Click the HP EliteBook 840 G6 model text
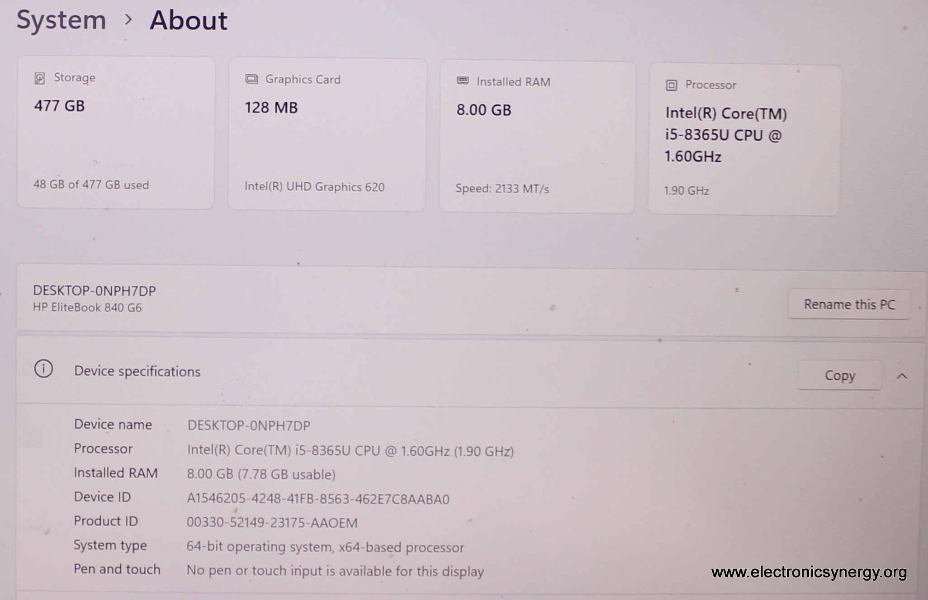Image resolution: width=928 pixels, height=600 pixels. (87, 307)
